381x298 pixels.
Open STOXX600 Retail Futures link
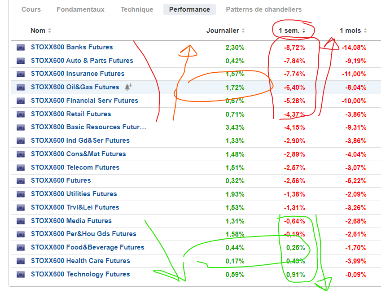[71, 114]
